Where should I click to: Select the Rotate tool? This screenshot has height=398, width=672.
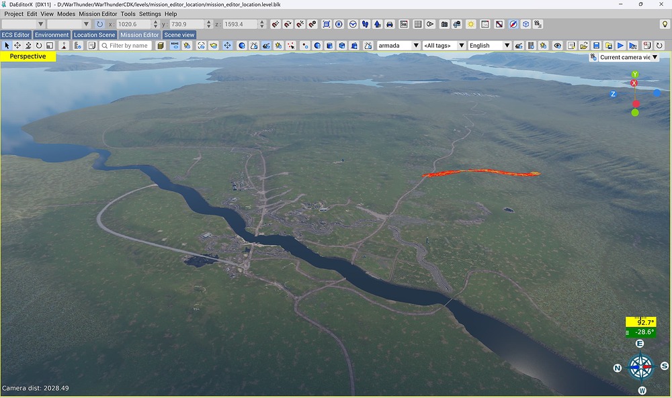click(39, 46)
